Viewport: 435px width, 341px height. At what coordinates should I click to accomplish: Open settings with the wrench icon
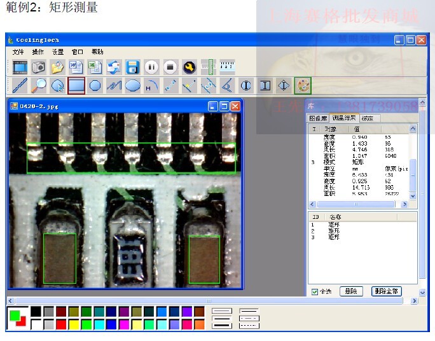[x=190, y=67]
